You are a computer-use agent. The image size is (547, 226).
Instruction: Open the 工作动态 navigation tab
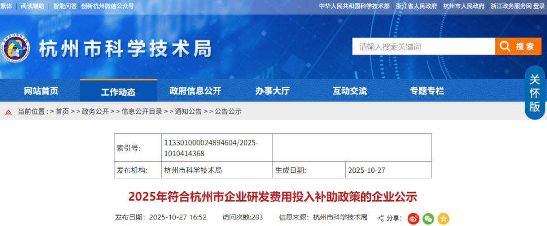[x=118, y=92]
